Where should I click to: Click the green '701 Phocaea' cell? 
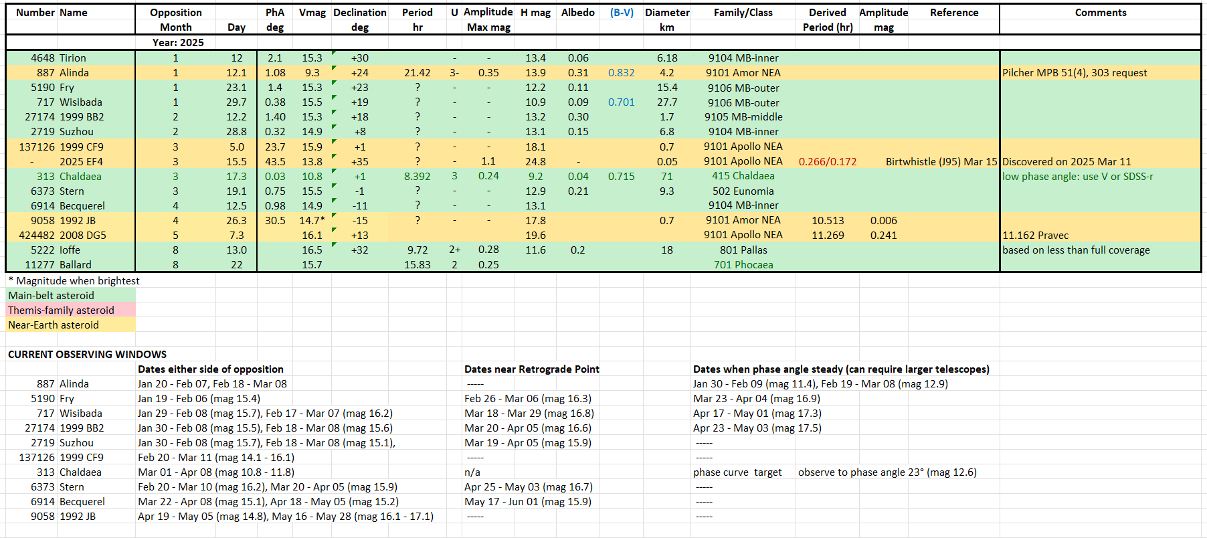[743, 264]
